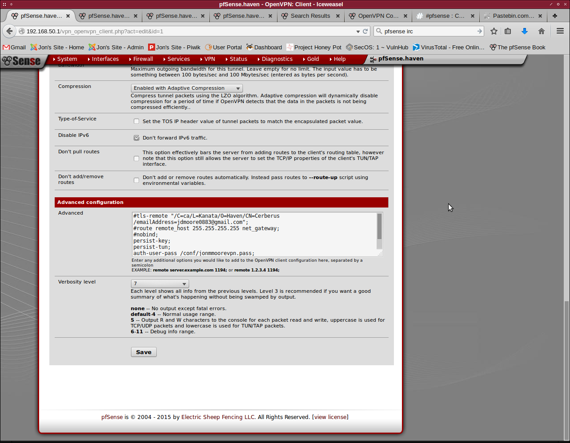Switch to the Pastebin.com tab
570x443 pixels.
coord(512,16)
